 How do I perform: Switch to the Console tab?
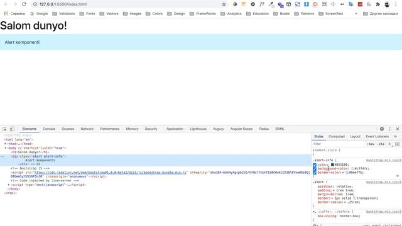(x=49, y=129)
